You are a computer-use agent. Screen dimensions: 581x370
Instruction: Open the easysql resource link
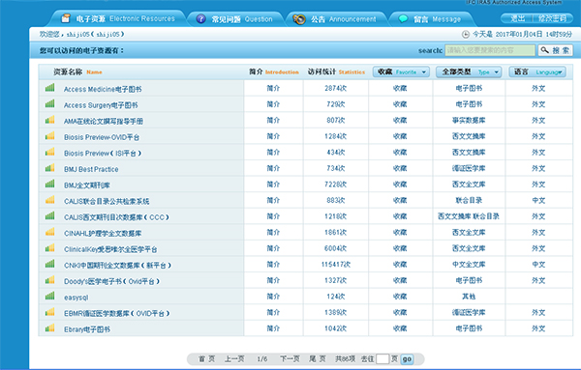pos(76,298)
